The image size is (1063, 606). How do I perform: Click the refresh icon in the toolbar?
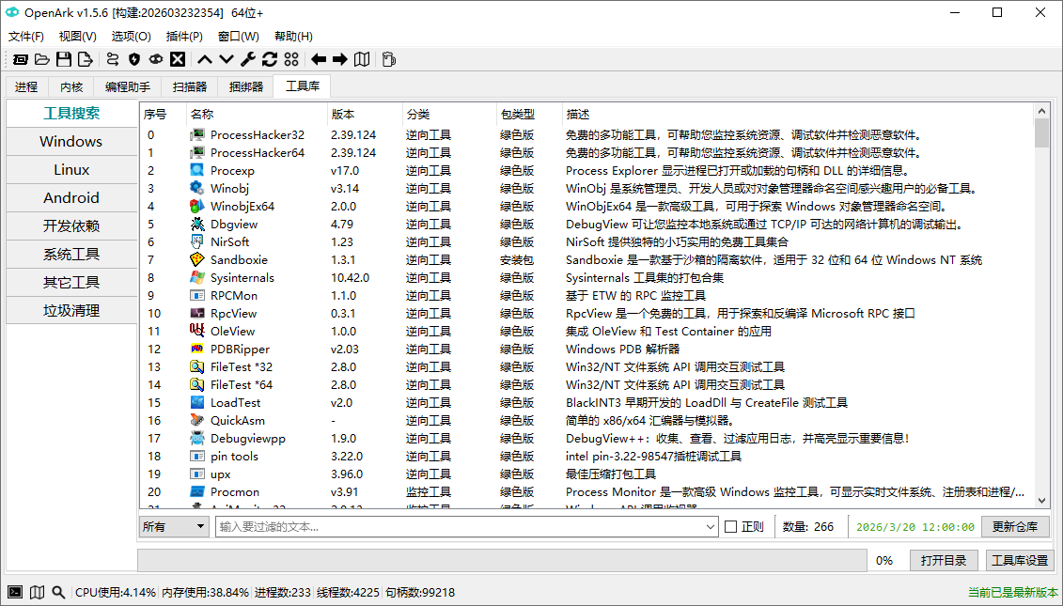(x=270, y=59)
